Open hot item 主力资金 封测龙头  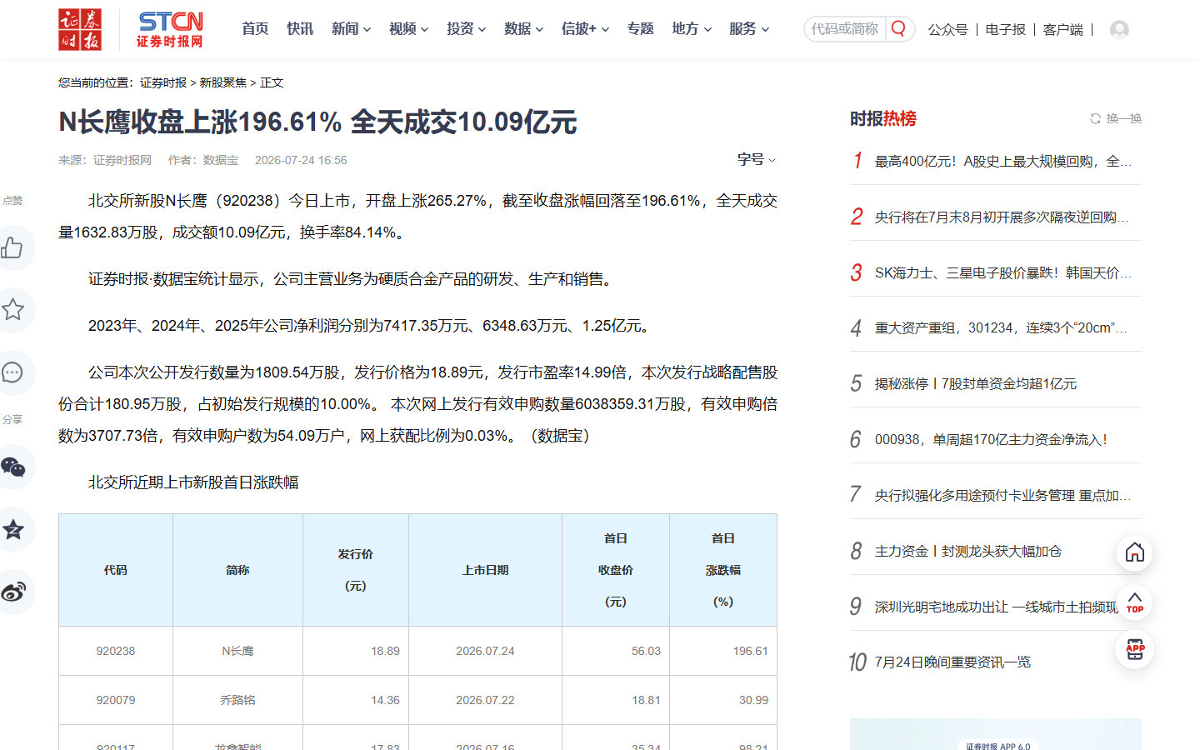(967, 551)
